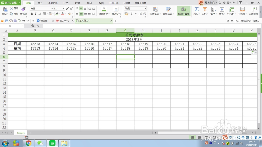This screenshot has height=147, width=262.
Task: Expand the Name Box dropdown arrow for G6
Action: pos(23,26)
